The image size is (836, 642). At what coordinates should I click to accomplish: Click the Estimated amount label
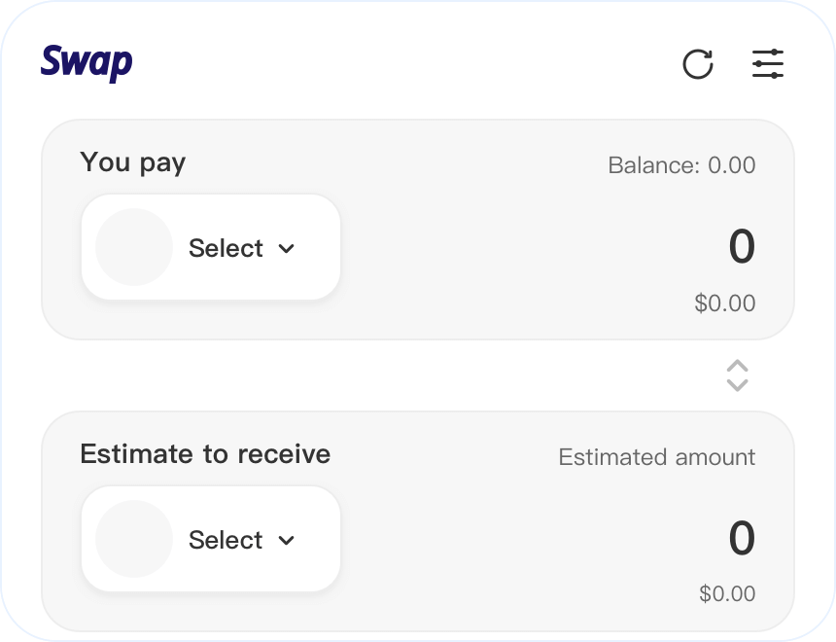click(x=656, y=457)
